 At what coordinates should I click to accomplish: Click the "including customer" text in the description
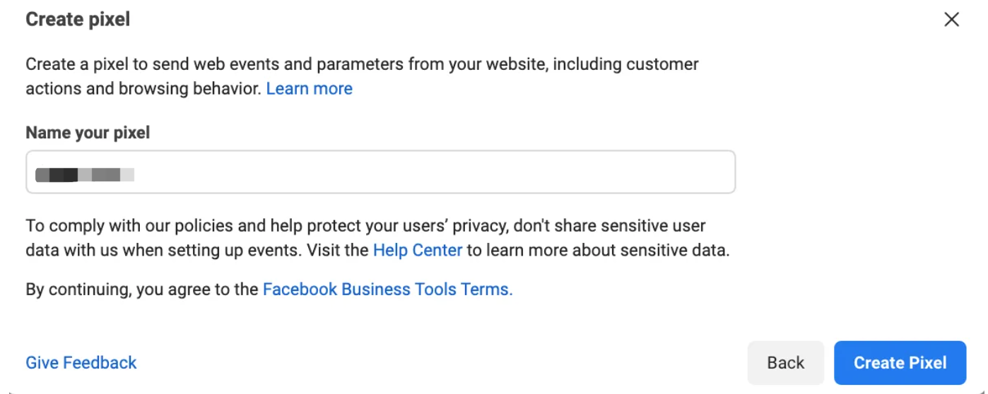tap(625, 64)
